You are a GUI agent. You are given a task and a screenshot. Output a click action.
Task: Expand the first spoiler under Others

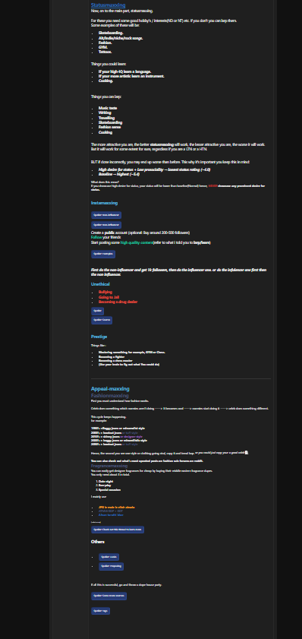(109, 557)
